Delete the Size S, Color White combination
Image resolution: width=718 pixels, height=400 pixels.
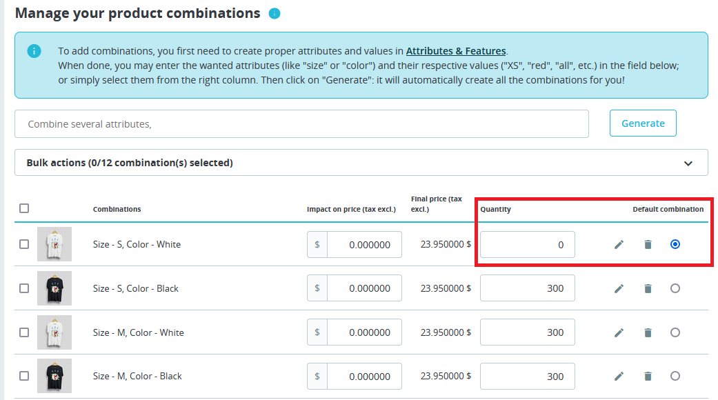[x=648, y=245]
